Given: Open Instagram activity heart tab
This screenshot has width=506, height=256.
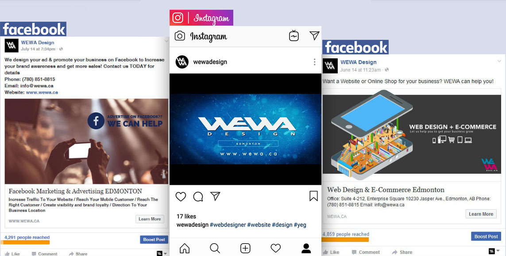Looking at the screenshot, I should 276,248.
